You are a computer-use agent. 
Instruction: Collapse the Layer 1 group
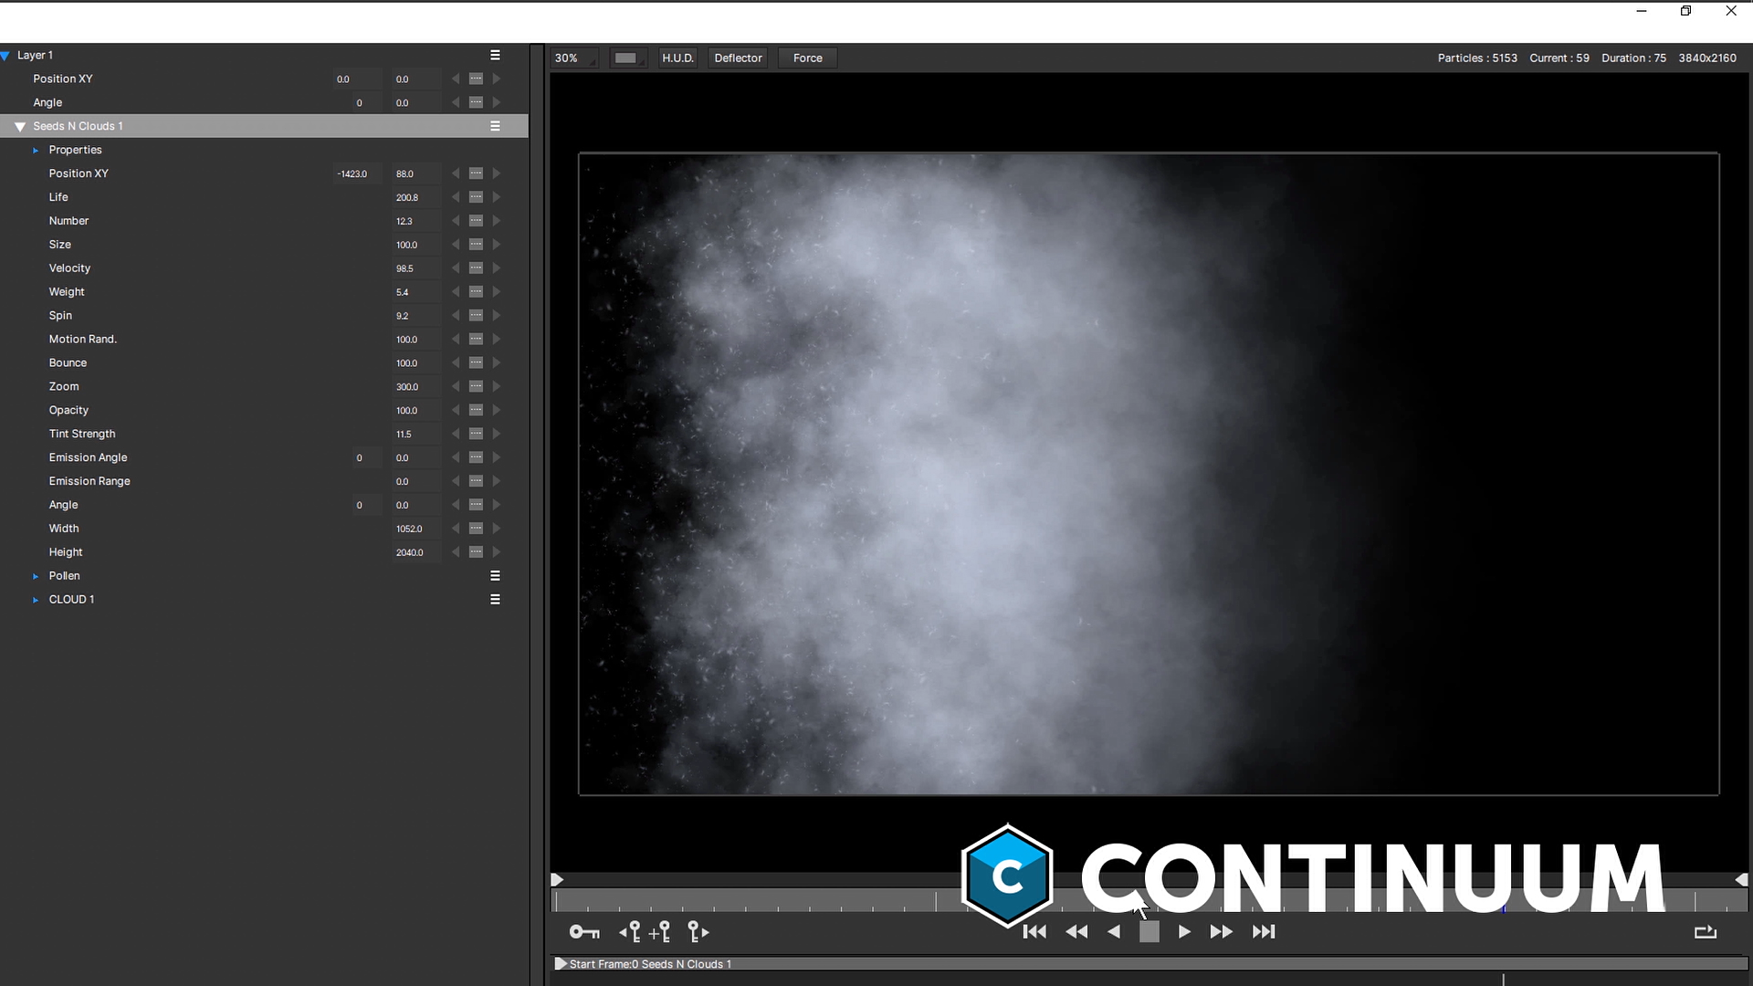tap(5, 56)
